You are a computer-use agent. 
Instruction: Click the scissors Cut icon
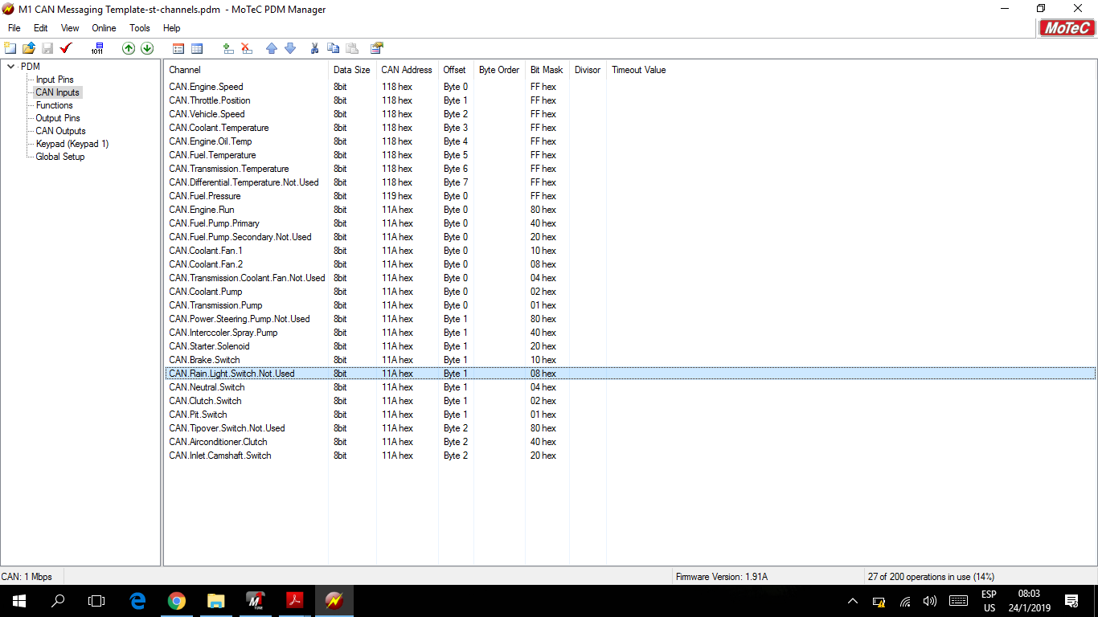coord(314,48)
